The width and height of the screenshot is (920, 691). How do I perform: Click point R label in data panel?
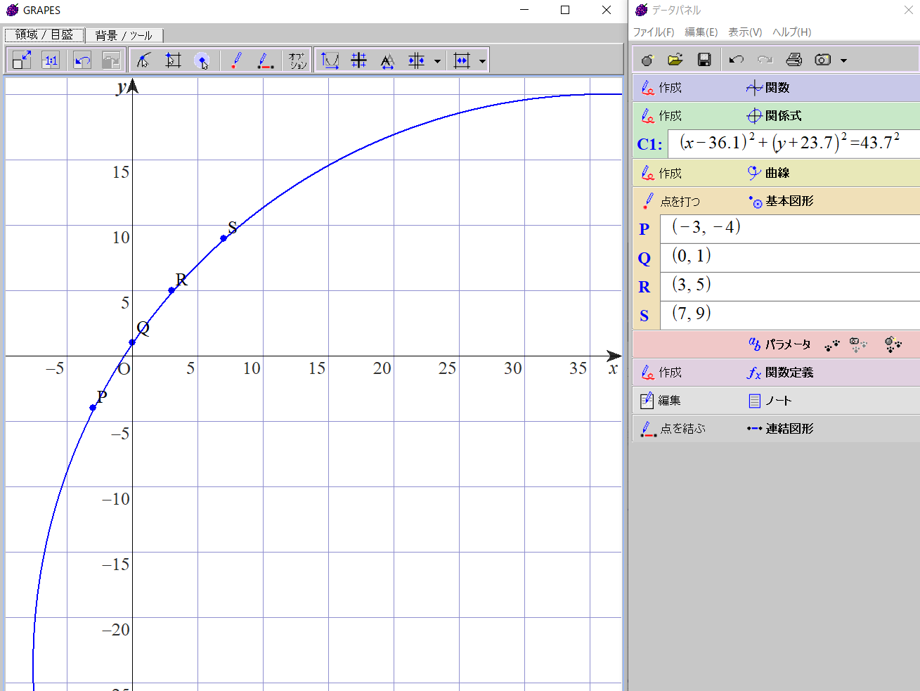point(644,287)
